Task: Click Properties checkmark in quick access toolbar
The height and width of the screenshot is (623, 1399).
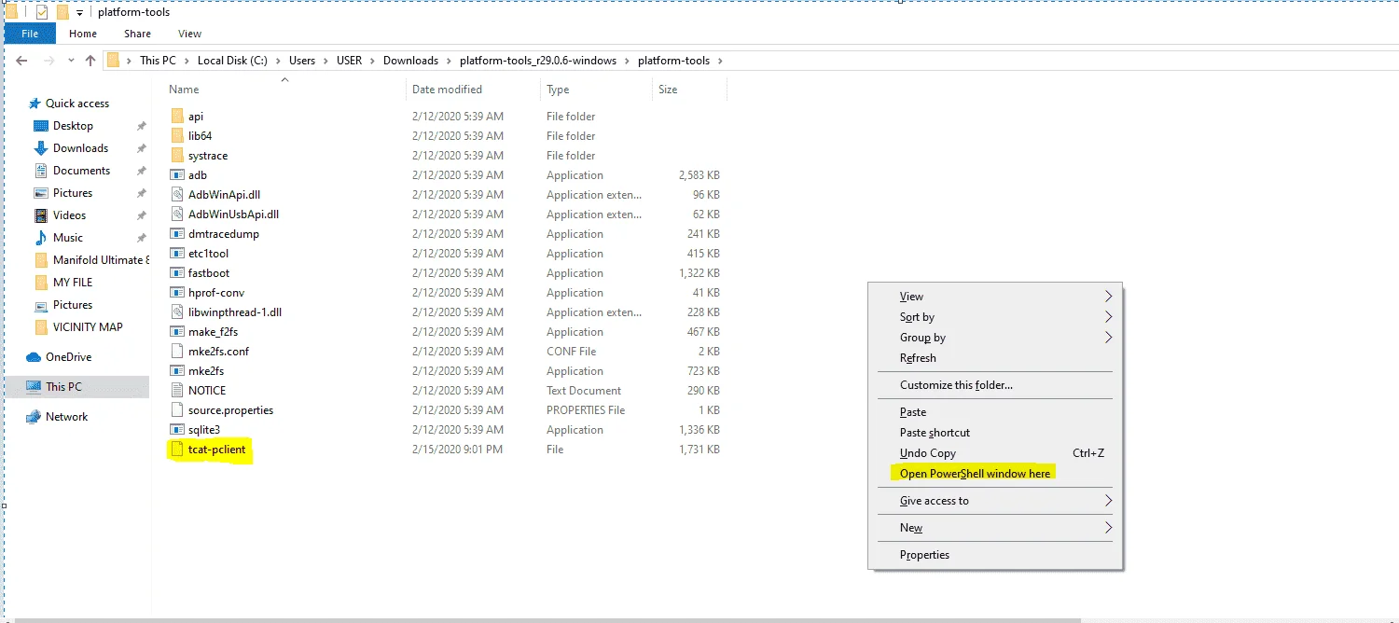Action: 42,12
